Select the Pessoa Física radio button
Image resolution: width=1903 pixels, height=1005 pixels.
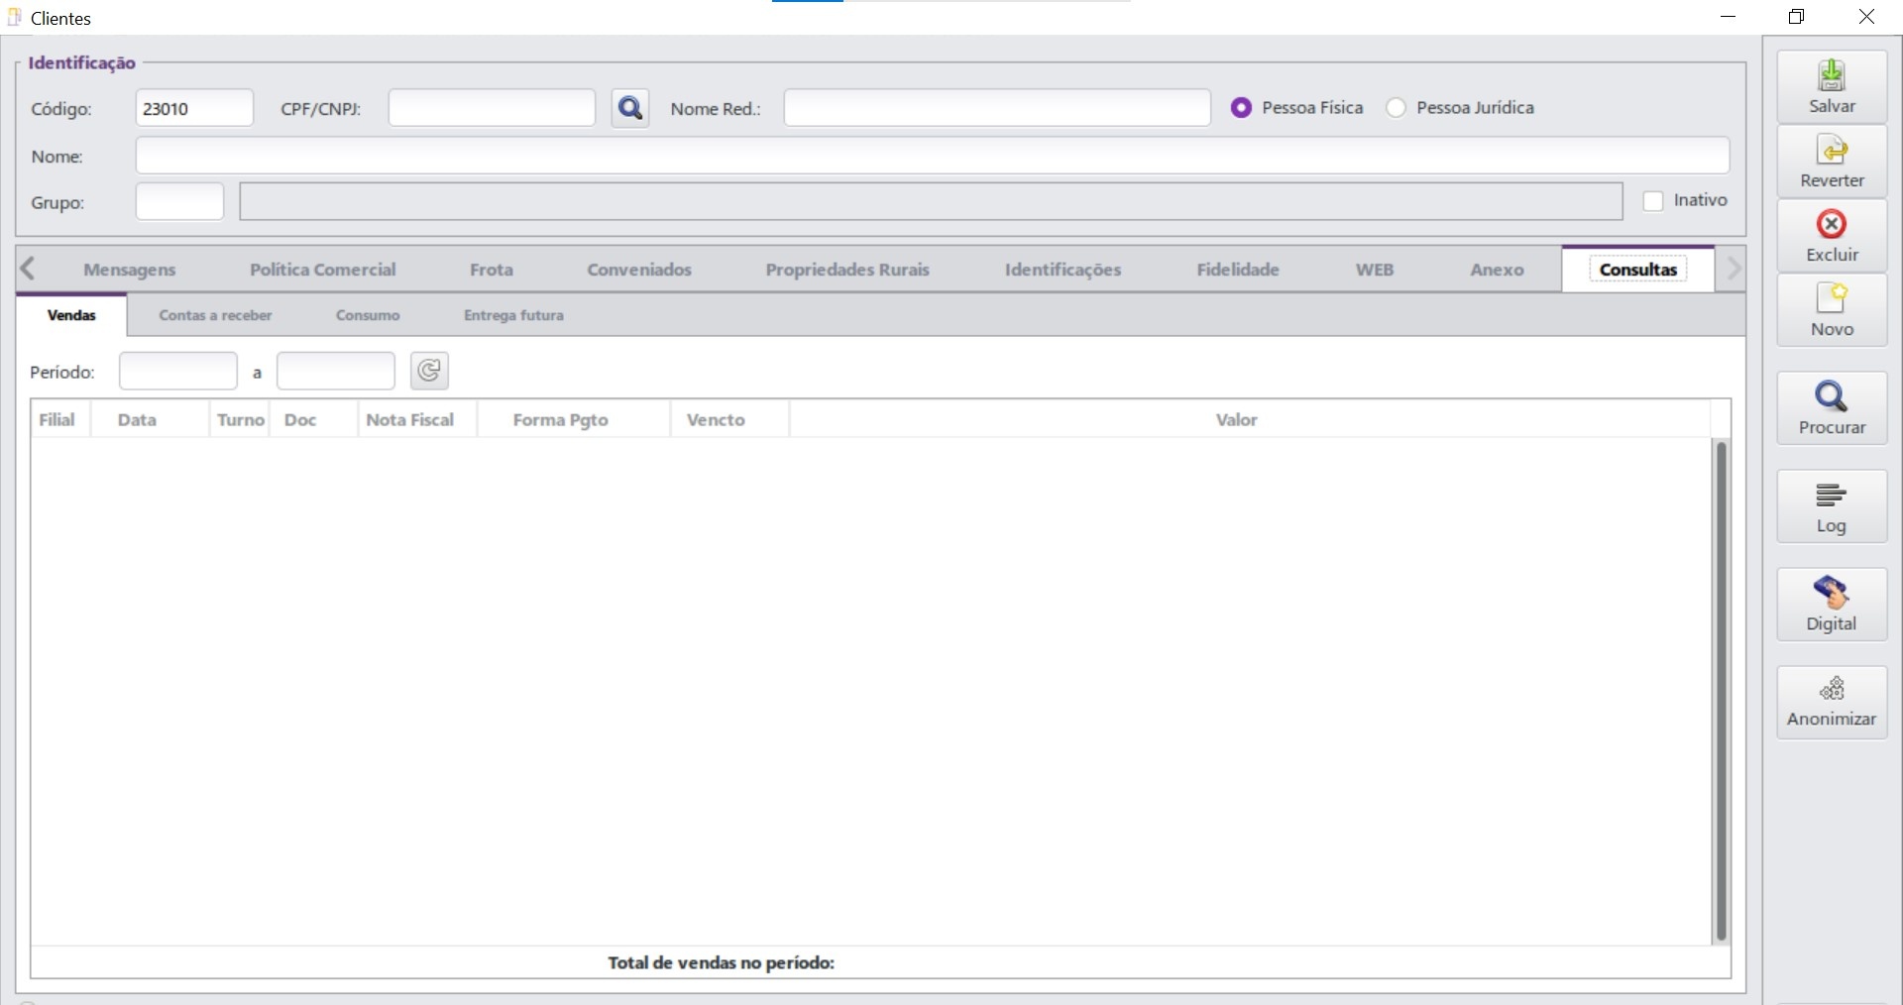click(x=1241, y=108)
